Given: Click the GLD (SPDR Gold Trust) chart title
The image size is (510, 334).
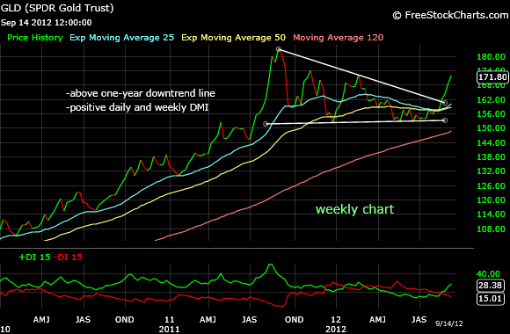Looking at the screenshot, I should (57, 8).
